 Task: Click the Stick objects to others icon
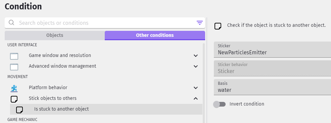[14, 99]
